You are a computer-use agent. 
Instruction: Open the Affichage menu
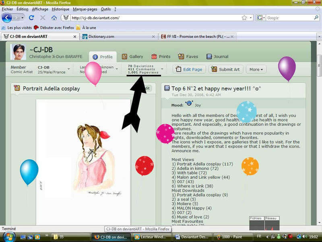click(40, 9)
